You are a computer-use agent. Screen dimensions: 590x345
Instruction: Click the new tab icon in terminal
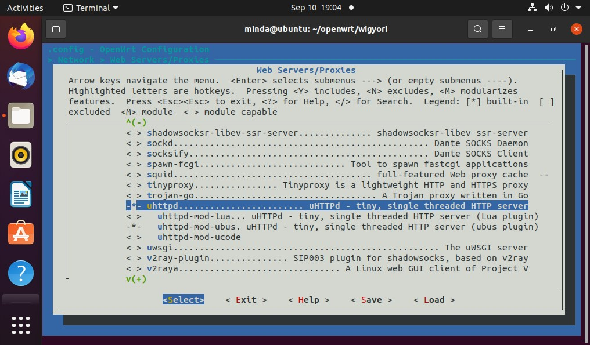tap(56, 29)
